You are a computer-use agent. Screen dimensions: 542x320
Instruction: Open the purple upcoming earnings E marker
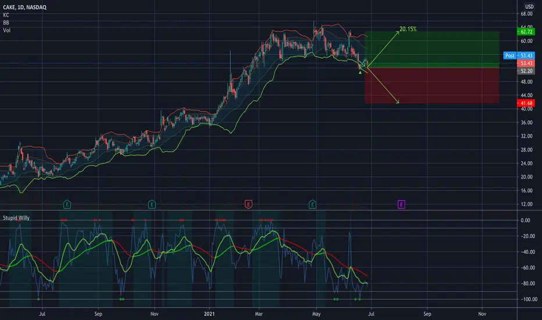(x=401, y=204)
